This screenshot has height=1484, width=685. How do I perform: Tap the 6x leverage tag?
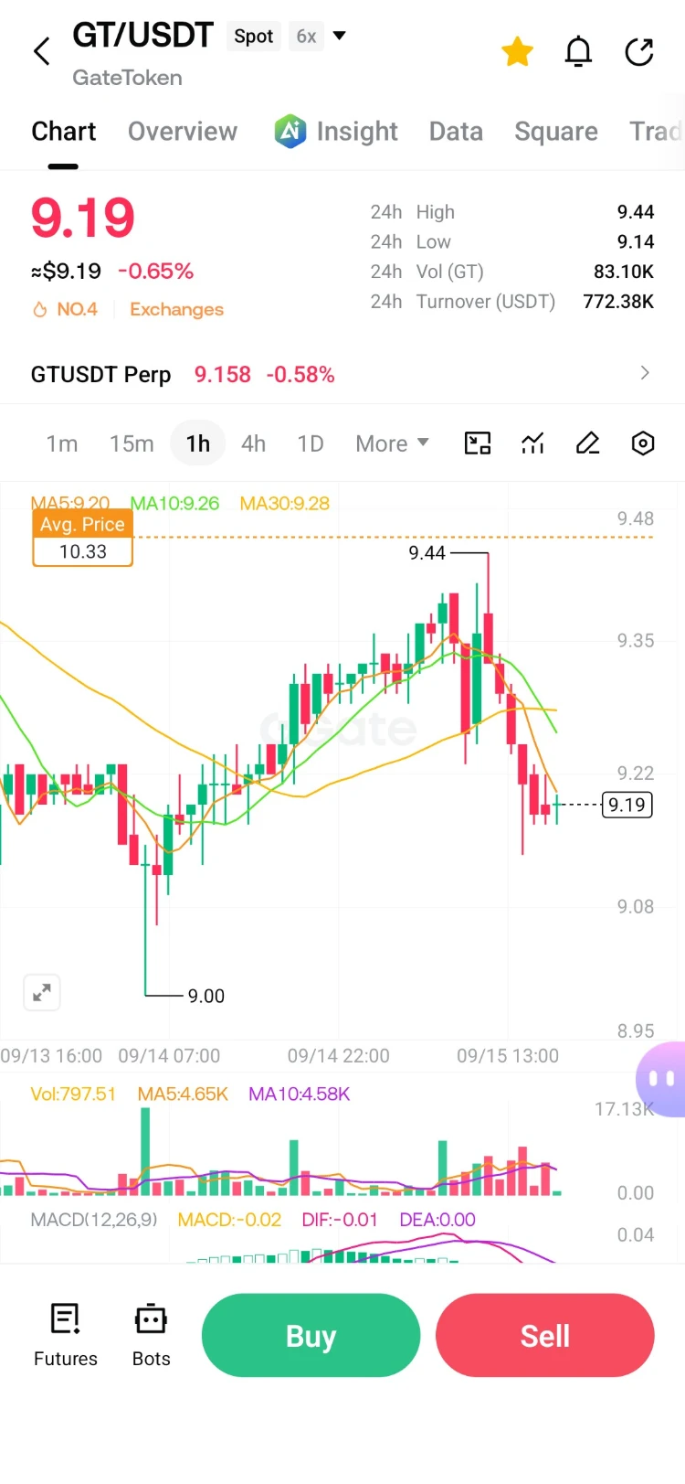[x=306, y=37]
